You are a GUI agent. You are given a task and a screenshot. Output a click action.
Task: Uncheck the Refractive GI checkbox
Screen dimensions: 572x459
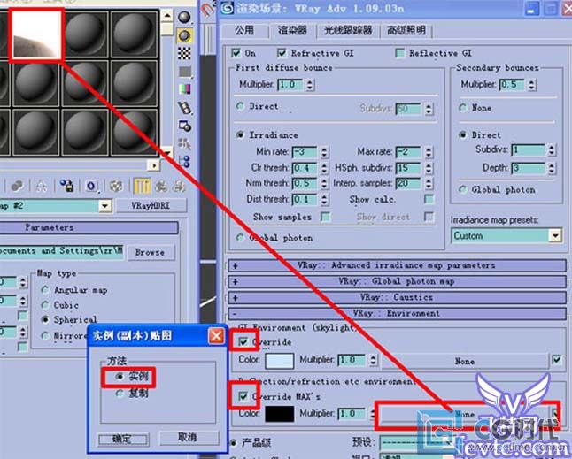click(x=282, y=53)
